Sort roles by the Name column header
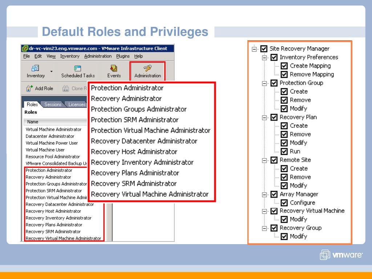This screenshot has height=279, width=372. point(55,122)
